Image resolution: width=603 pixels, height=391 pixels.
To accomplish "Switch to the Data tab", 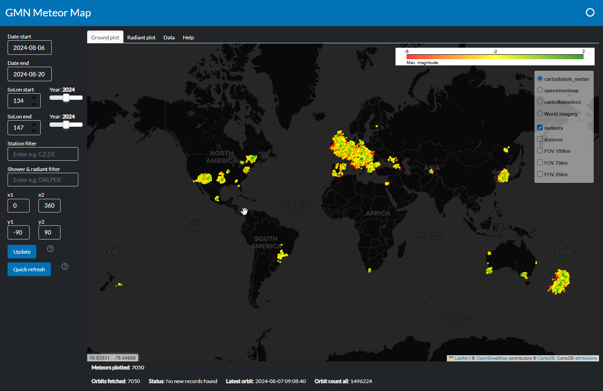I will (169, 38).
